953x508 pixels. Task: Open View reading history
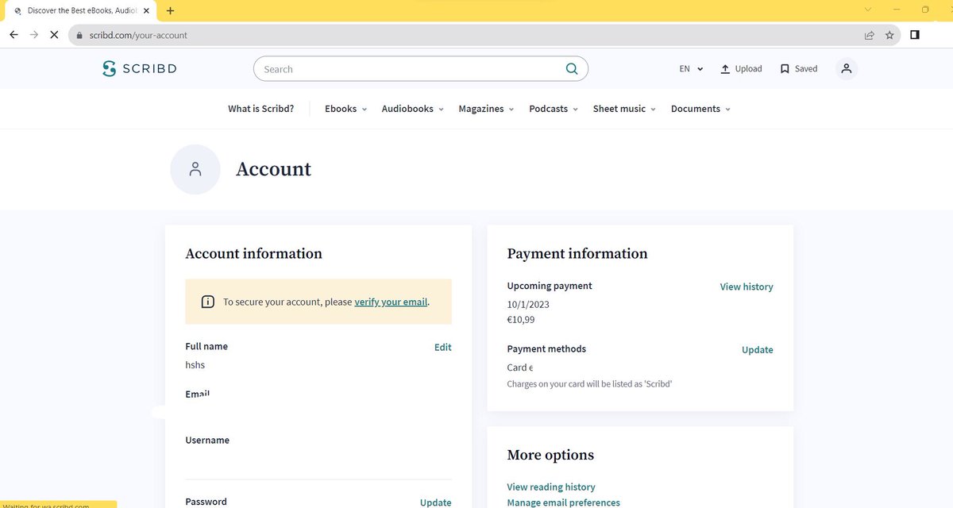coord(551,487)
